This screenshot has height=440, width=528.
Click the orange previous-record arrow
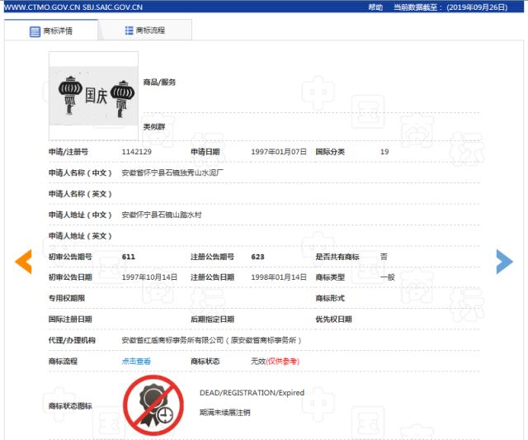[x=23, y=262]
